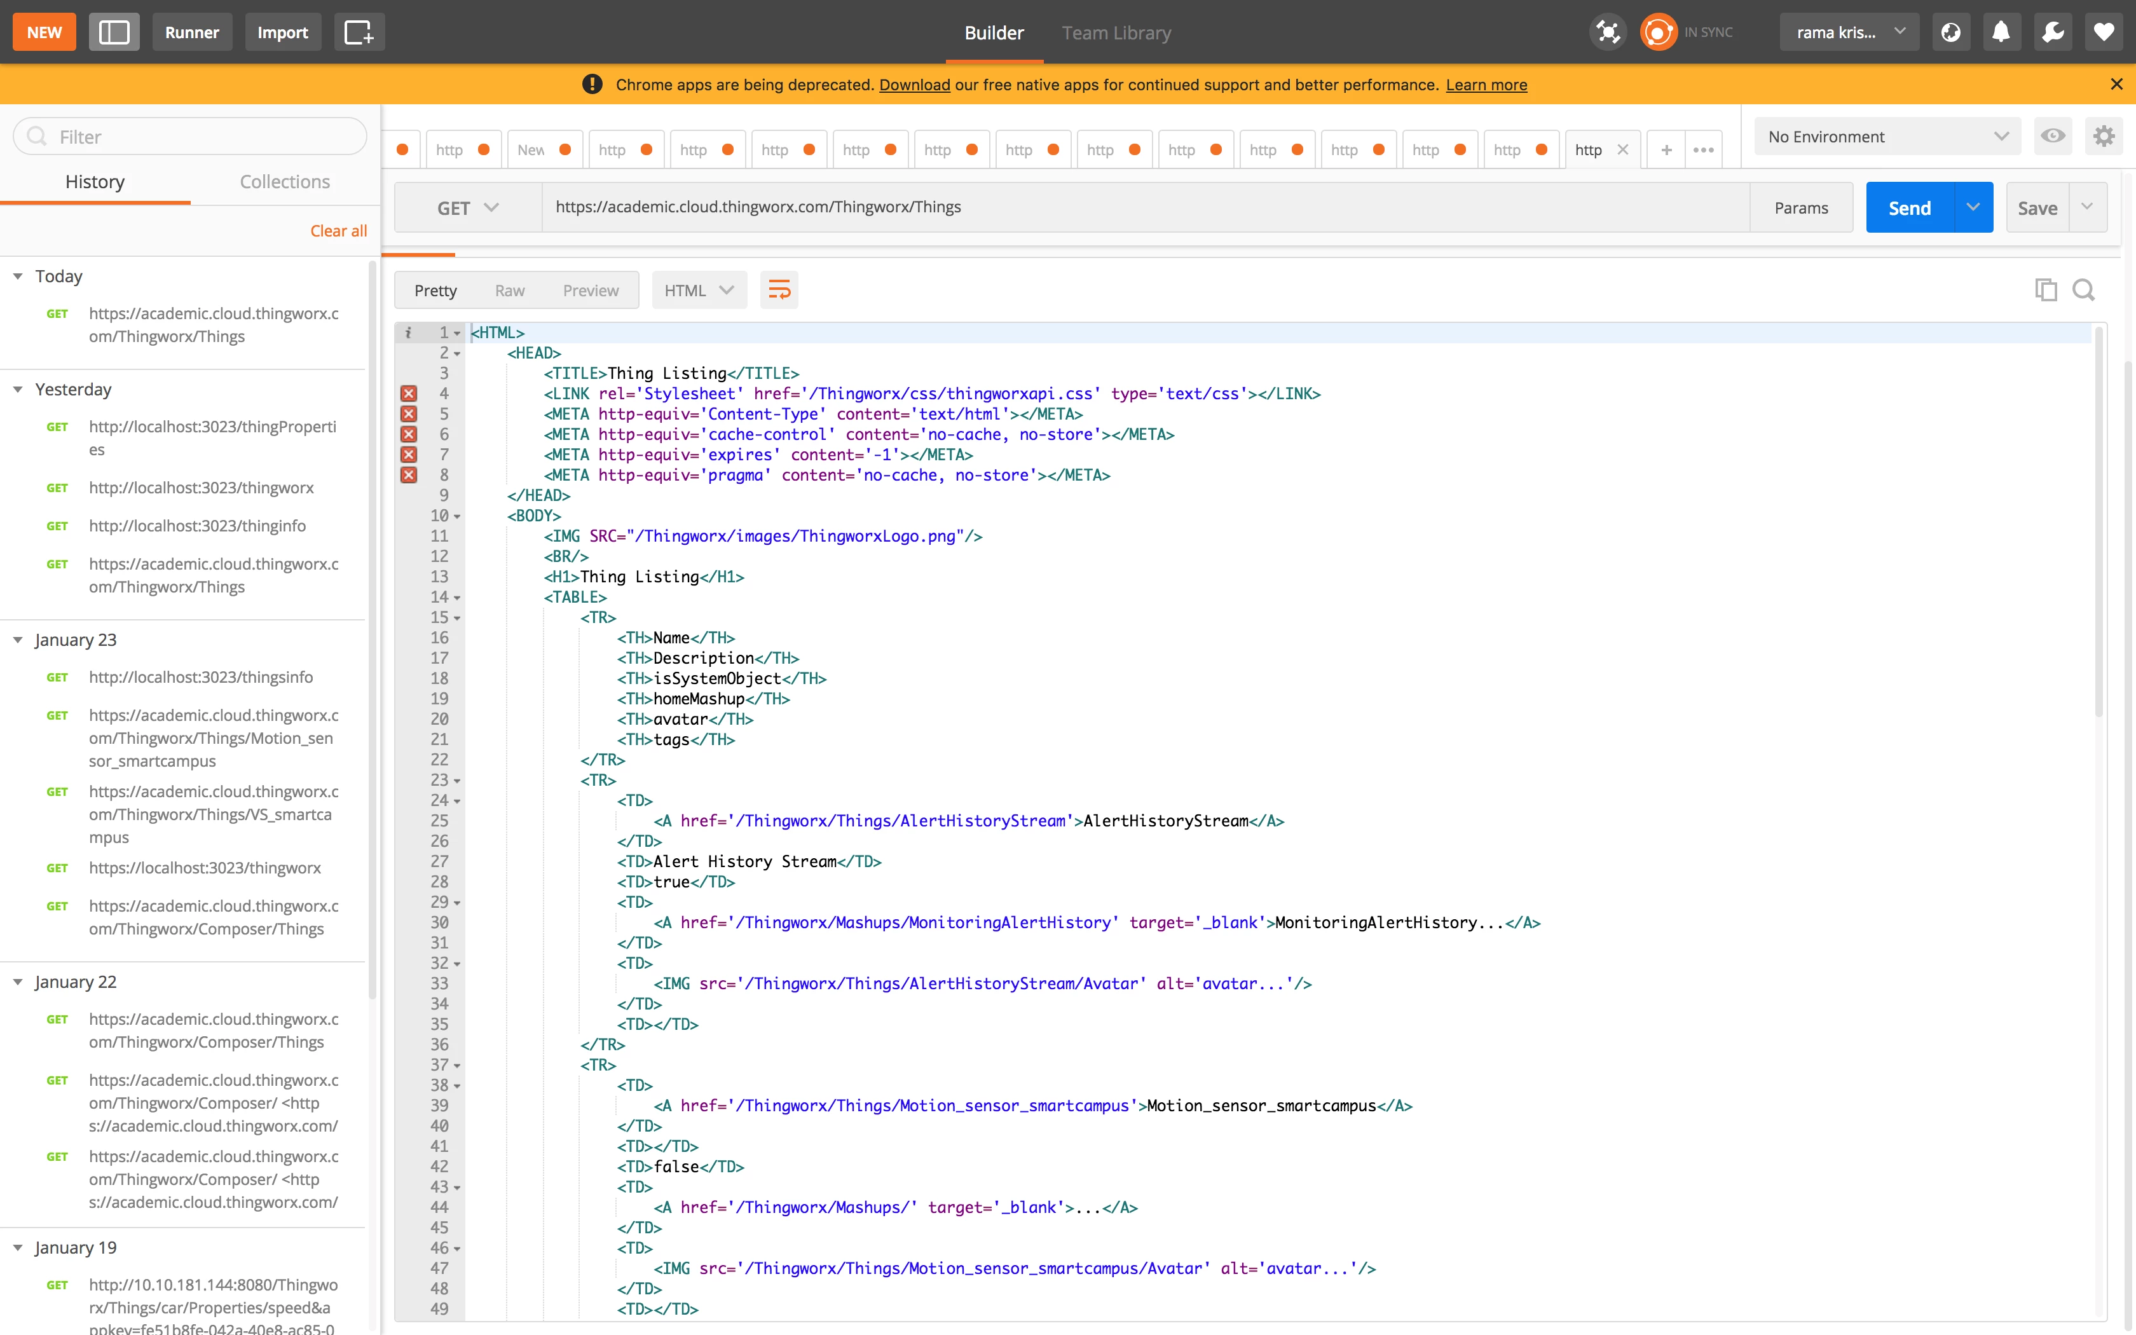
Task: Switch response view to Raw
Action: coord(509,291)
